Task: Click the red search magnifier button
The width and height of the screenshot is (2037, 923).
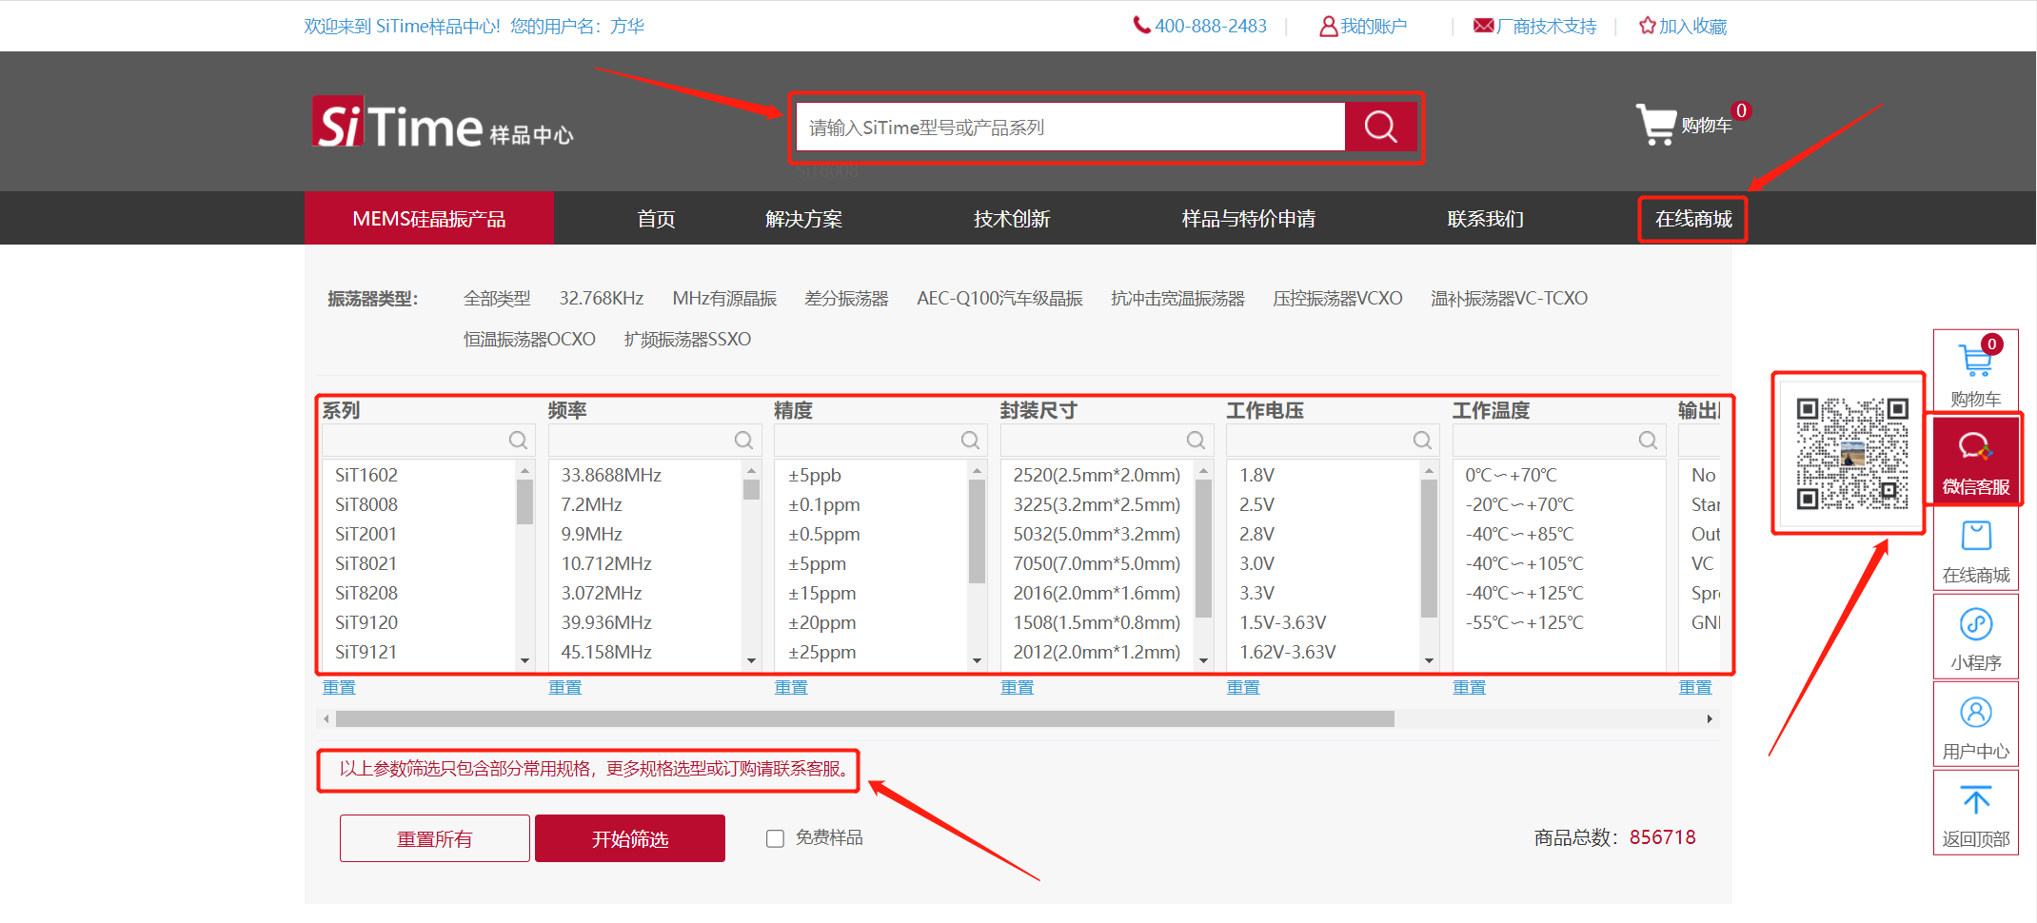Action: click(1380, 127)
